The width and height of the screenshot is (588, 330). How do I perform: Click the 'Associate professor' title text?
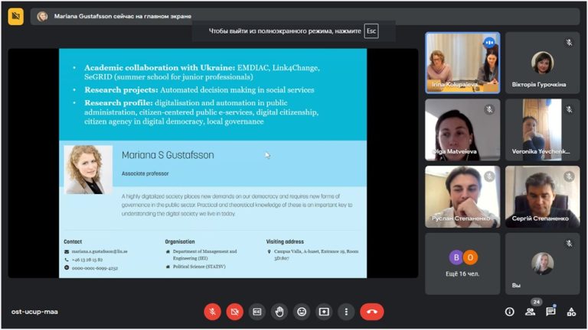click(145, 173)
